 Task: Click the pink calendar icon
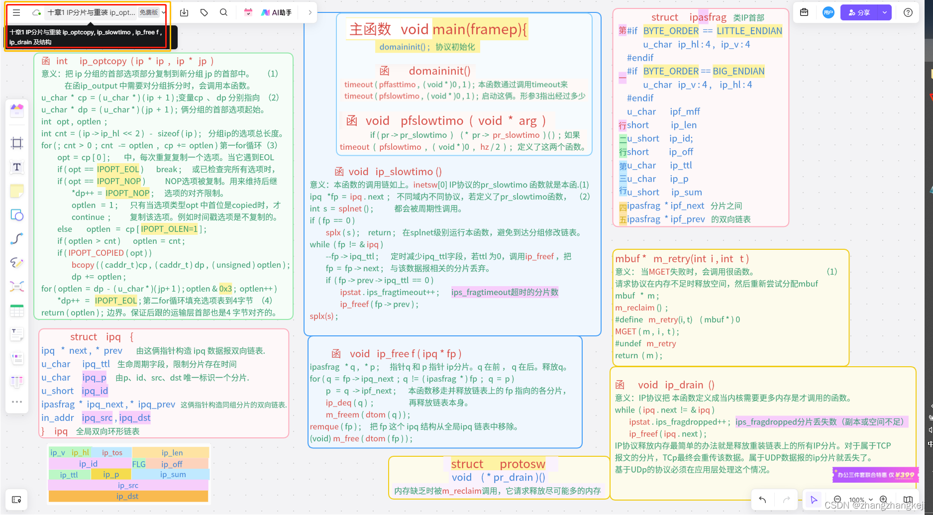pyautogui.click(x=248, y=12)
